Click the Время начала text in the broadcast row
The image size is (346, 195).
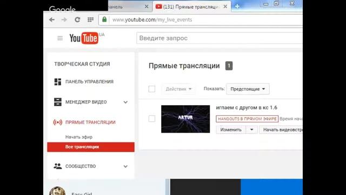[x=291, y=119]
